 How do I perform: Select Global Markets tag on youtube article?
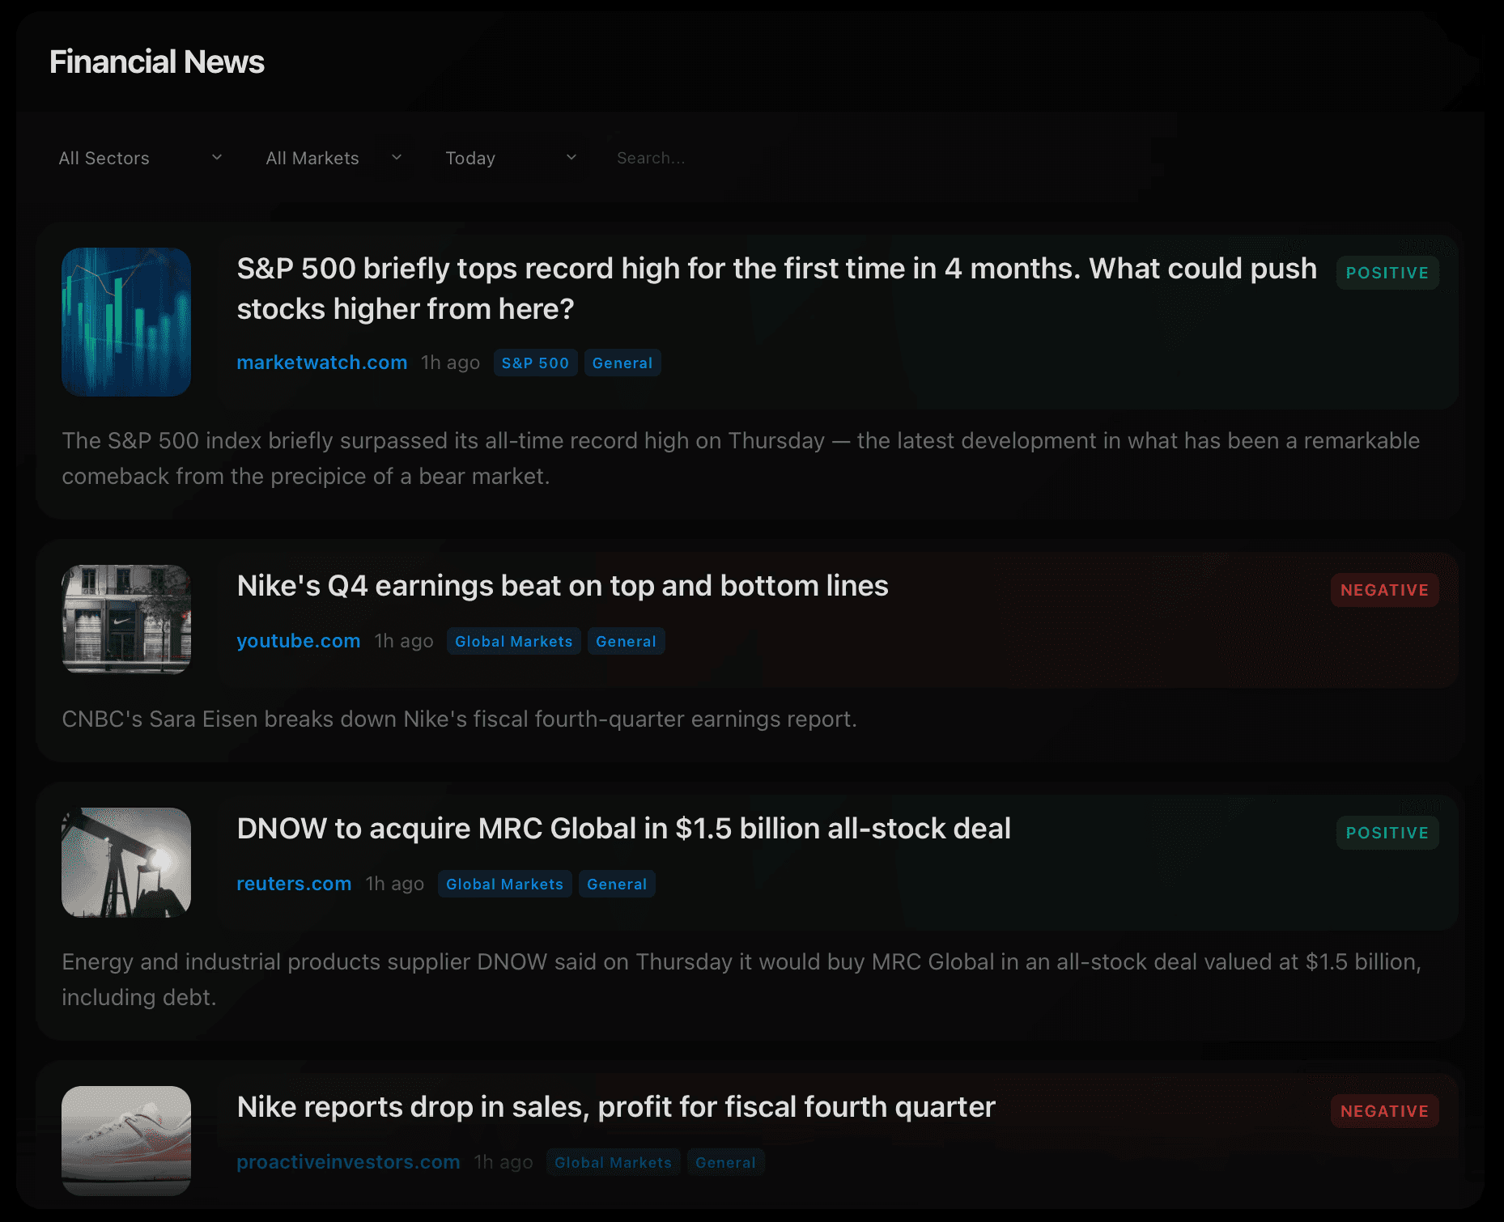[x=513, y=641]
